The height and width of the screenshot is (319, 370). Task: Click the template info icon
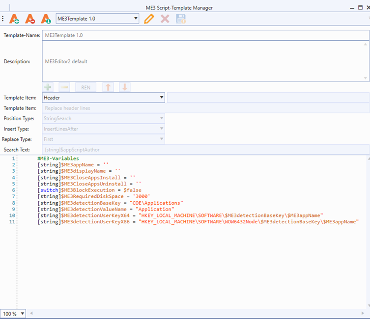46,19
